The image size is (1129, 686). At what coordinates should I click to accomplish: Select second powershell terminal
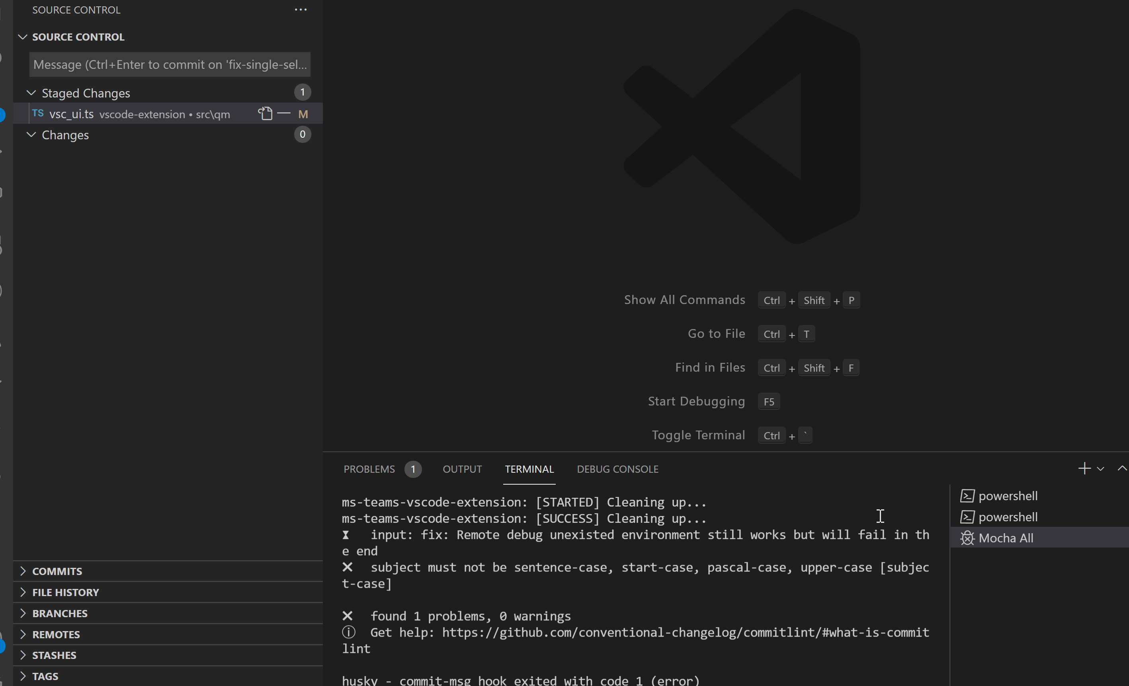point(1039,517)
